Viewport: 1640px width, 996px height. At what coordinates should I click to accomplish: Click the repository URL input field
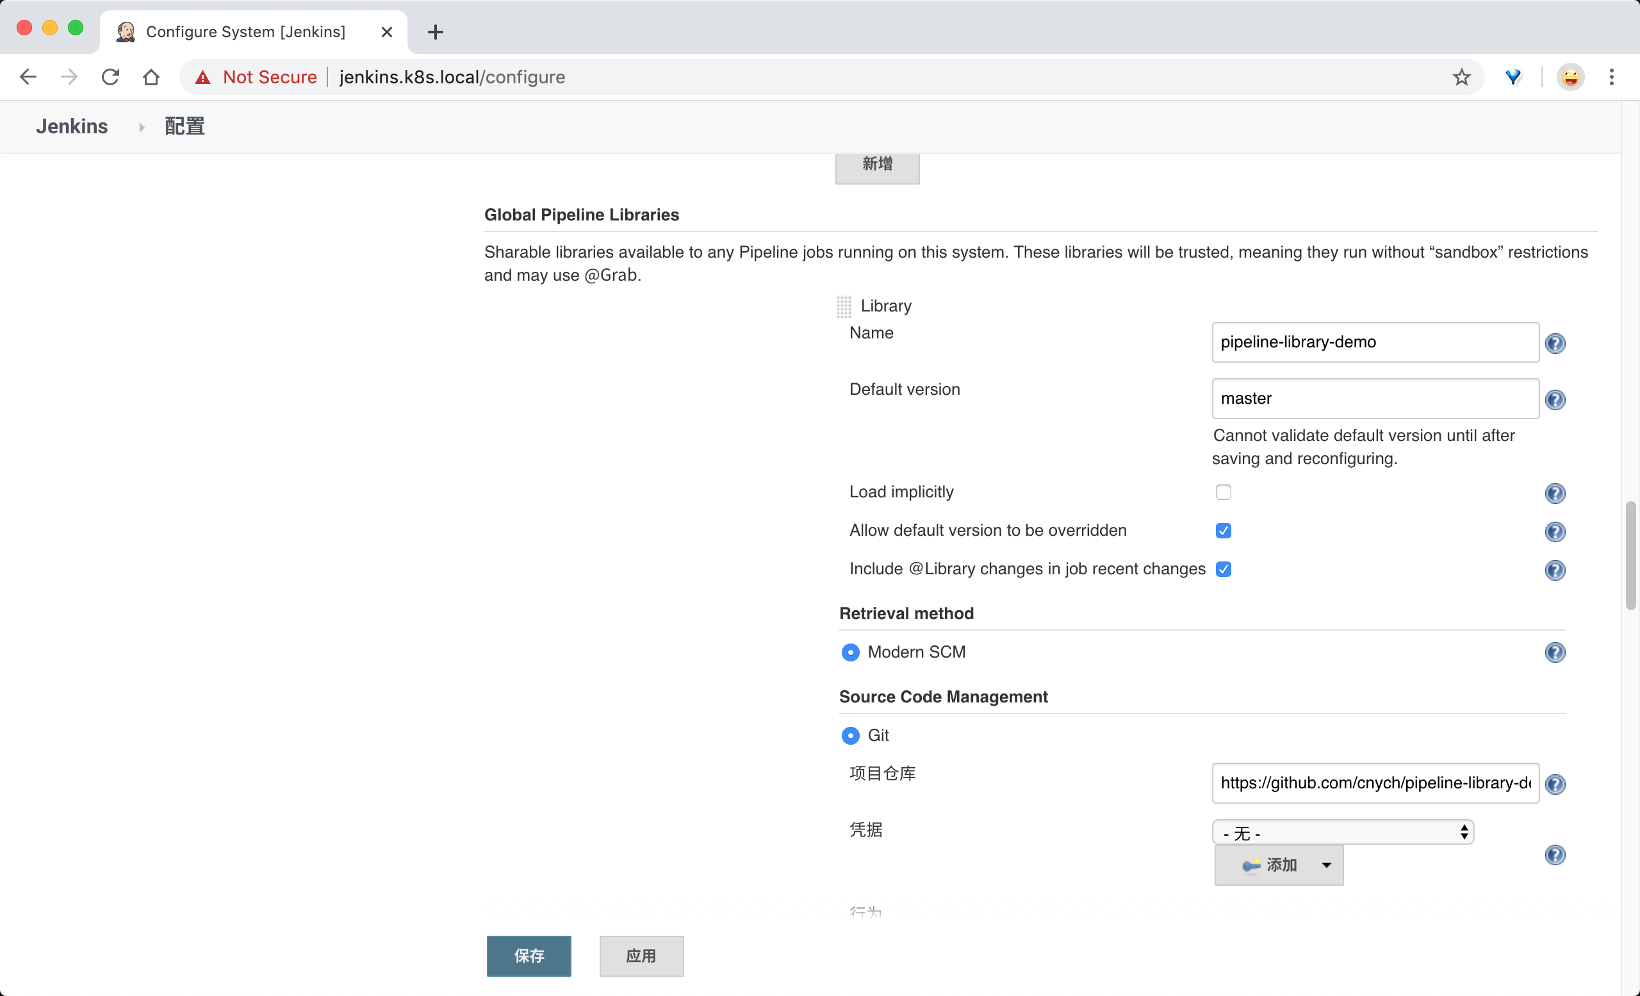[x=1373, y=784]
